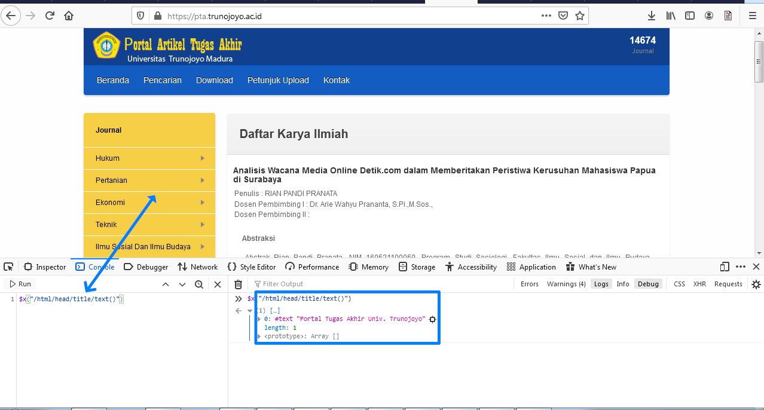Go to the browser home icon
764x410 pixels.
[69, 16]
